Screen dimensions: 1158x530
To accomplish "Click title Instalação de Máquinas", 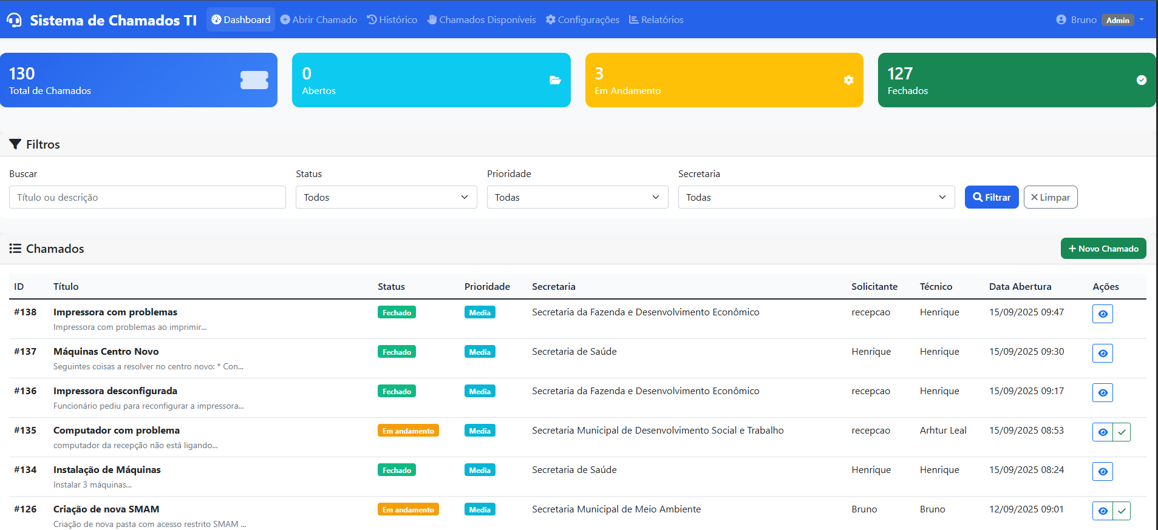I will click(107, 469).
